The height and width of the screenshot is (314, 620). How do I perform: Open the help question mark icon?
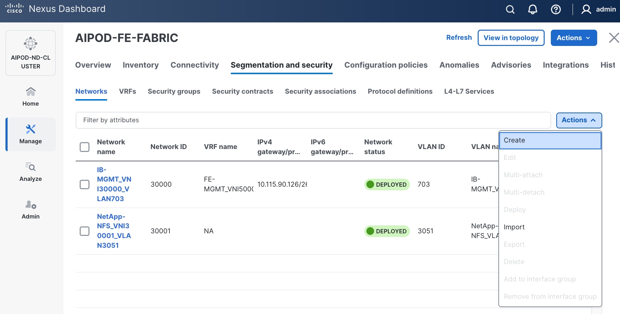click(556, 9)
